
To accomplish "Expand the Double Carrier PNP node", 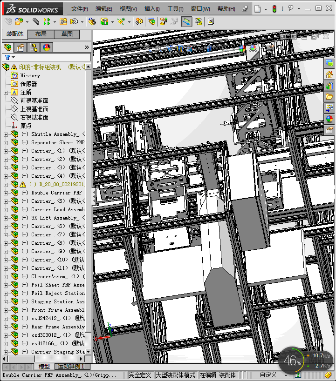I will tap(6, 193).
